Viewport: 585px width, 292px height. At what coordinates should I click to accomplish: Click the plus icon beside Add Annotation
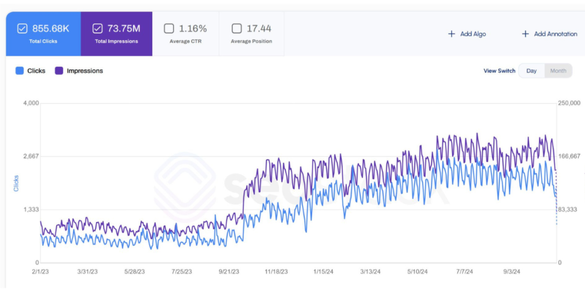(525, 34)
